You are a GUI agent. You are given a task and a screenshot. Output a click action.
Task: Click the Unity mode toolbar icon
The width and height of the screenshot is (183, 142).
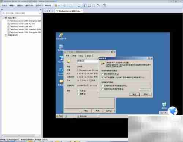coord(98,5)
